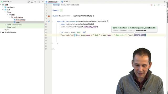Go to previous highlighted error arrow
The width and height of the screenshot is (168, 94).
pyautogui.click(x=162, y=5)
